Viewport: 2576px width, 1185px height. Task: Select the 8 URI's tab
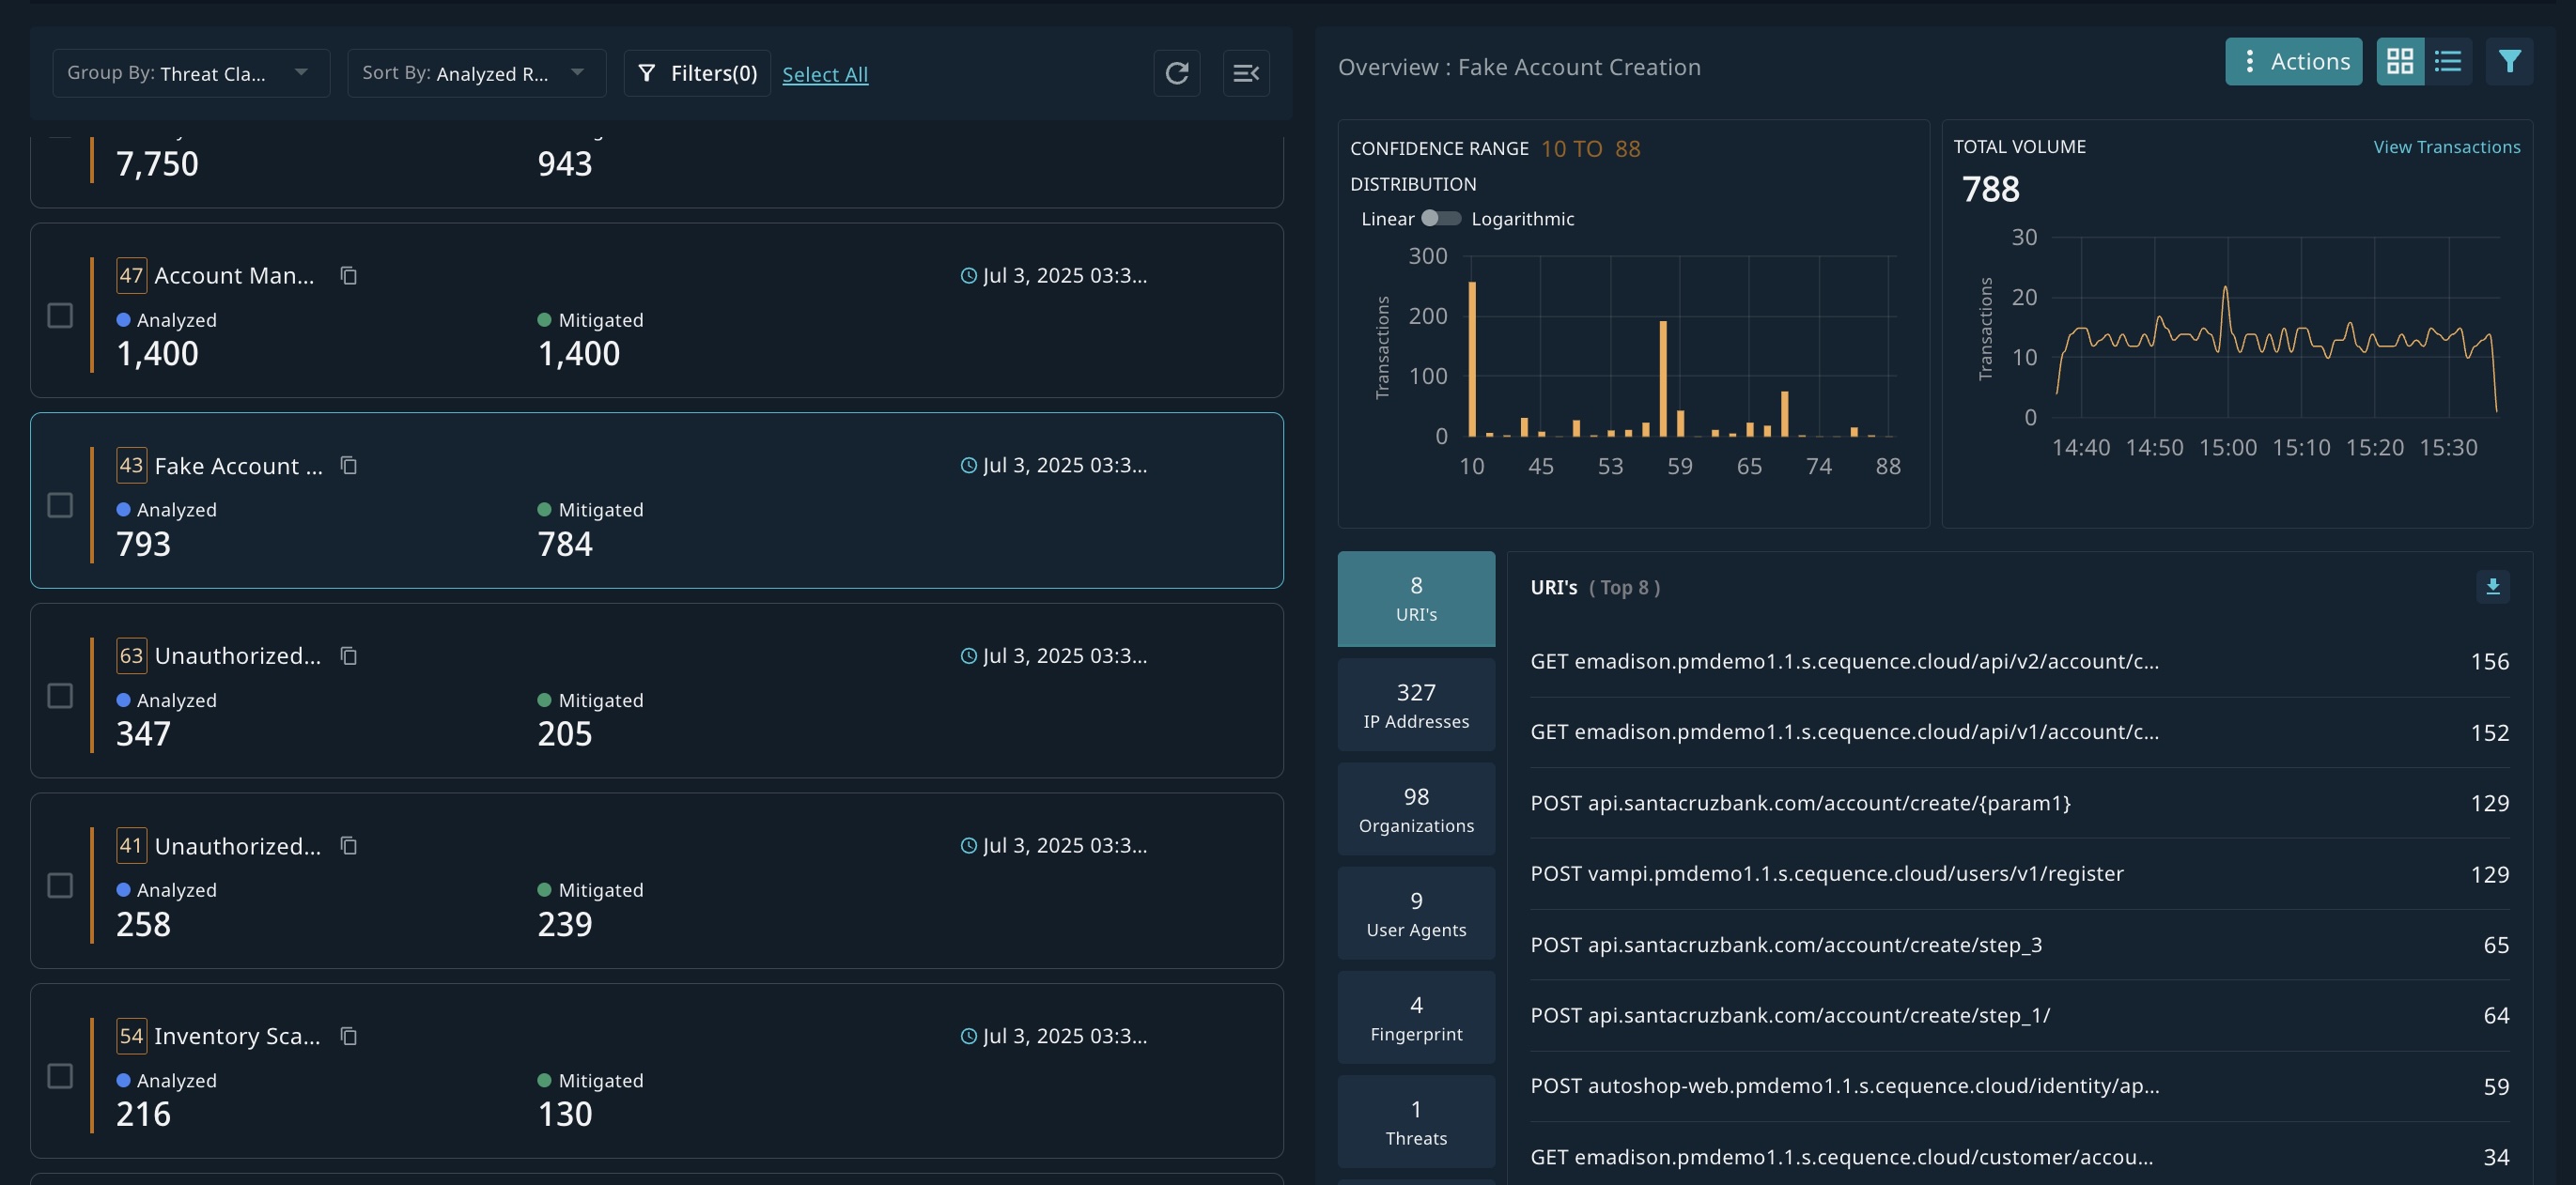1416,598
